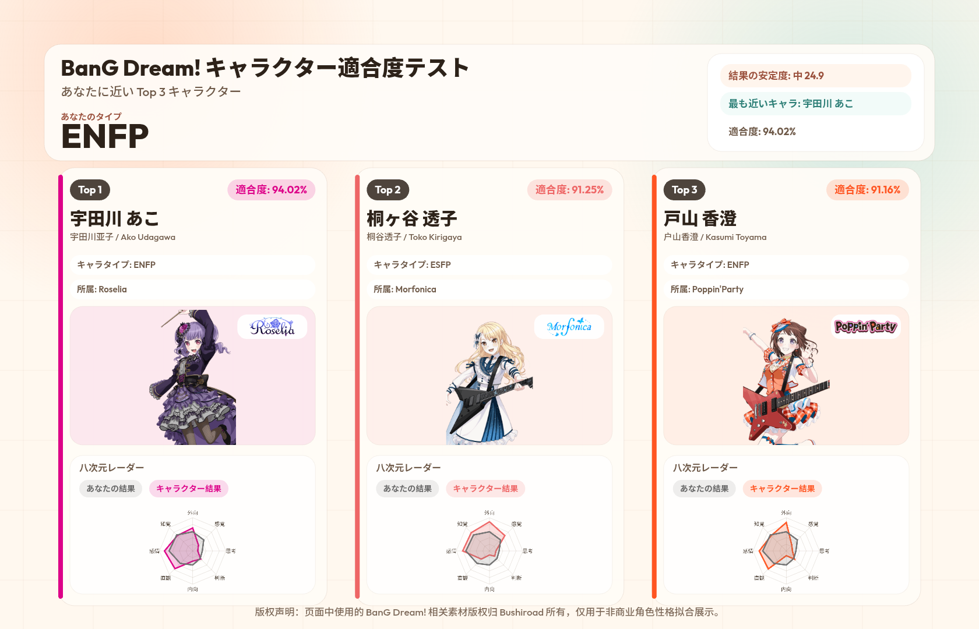979x629 pixels.
Task: Open Ako Udagawa character illustration
Action: click(193, 377)
